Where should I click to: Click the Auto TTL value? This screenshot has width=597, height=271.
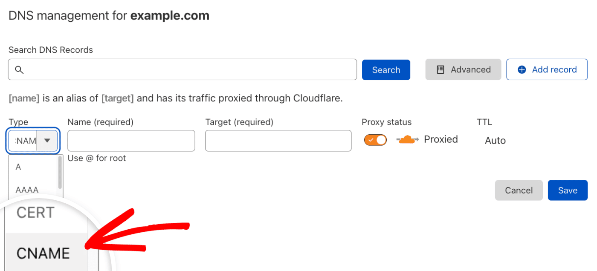coord(495,140)
